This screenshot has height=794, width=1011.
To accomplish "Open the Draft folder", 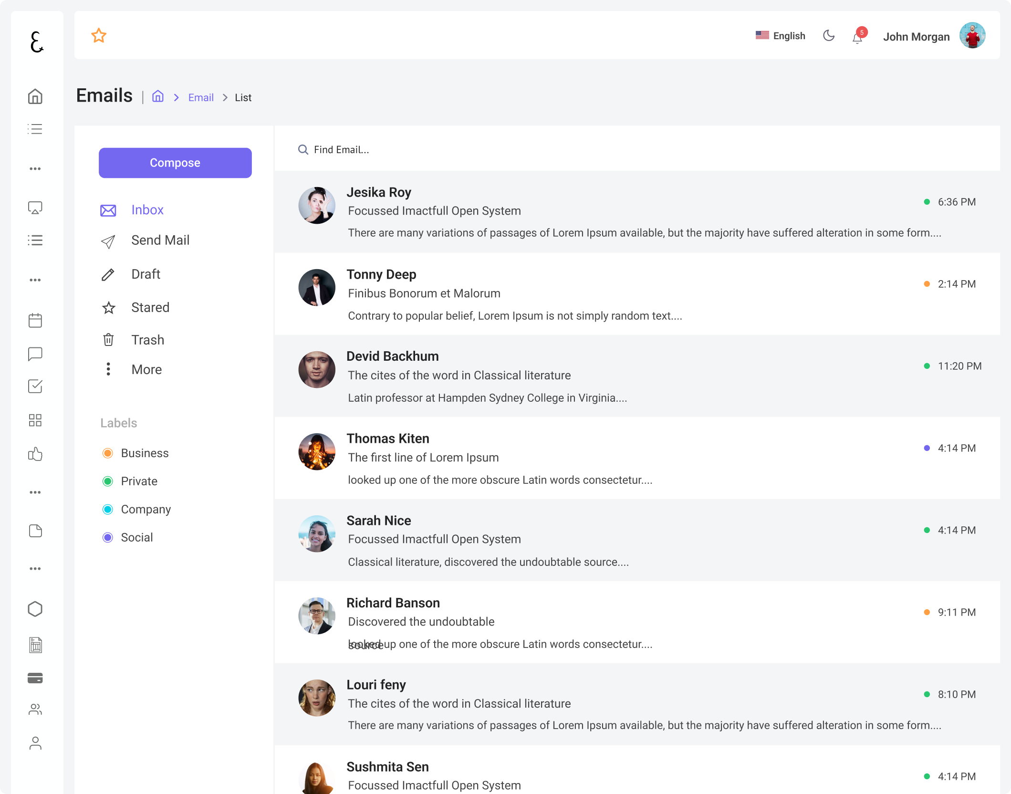I will (x=146, y=274).
